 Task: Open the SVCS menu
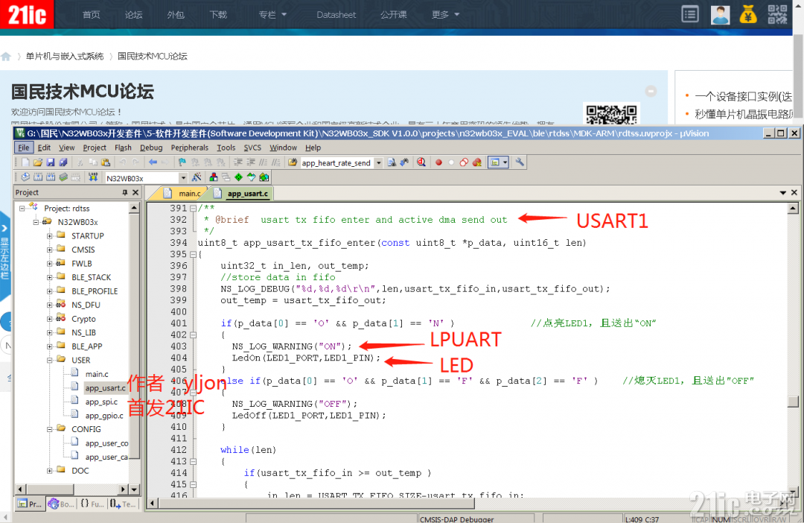252,148
